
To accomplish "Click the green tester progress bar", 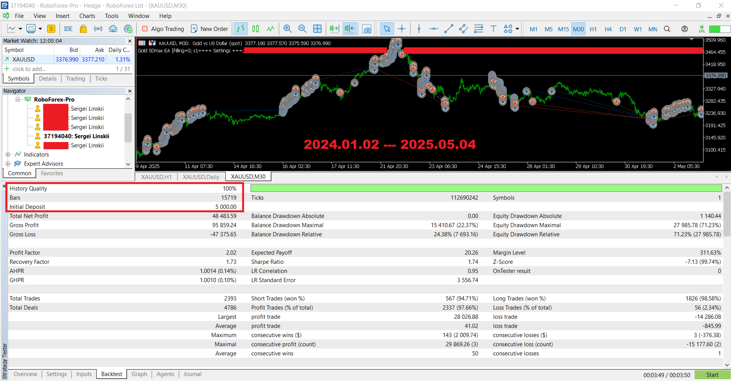I will coord(486,188).
